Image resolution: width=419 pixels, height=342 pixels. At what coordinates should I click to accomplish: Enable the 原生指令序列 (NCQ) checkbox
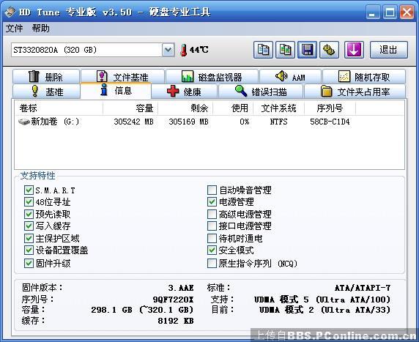(212, 263)
